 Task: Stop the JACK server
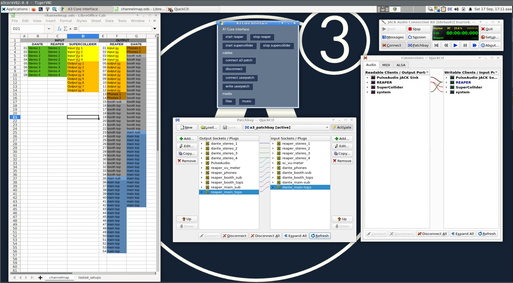[x=419, y=29]
